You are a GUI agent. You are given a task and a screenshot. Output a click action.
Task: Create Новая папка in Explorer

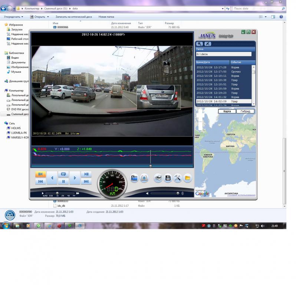(x=106, y=17)
